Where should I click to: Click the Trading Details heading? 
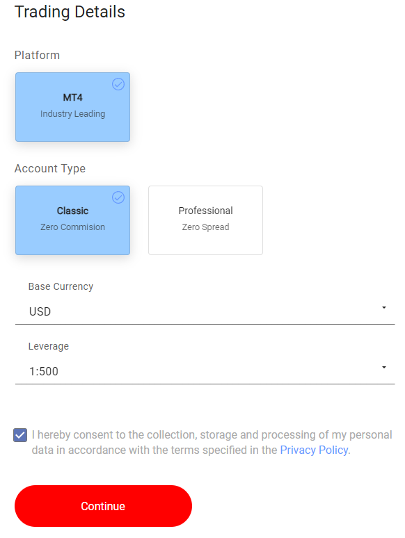pos(70,12)
